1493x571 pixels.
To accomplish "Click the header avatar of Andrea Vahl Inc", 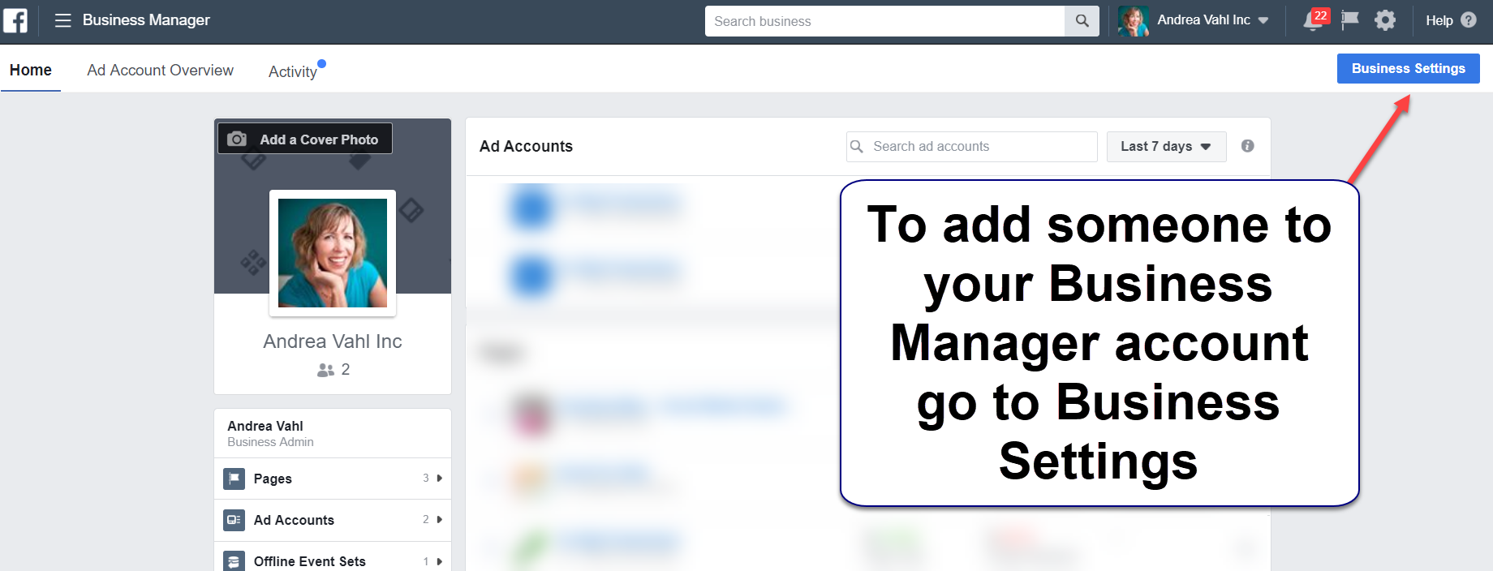I will click(x=1134, y=21).
